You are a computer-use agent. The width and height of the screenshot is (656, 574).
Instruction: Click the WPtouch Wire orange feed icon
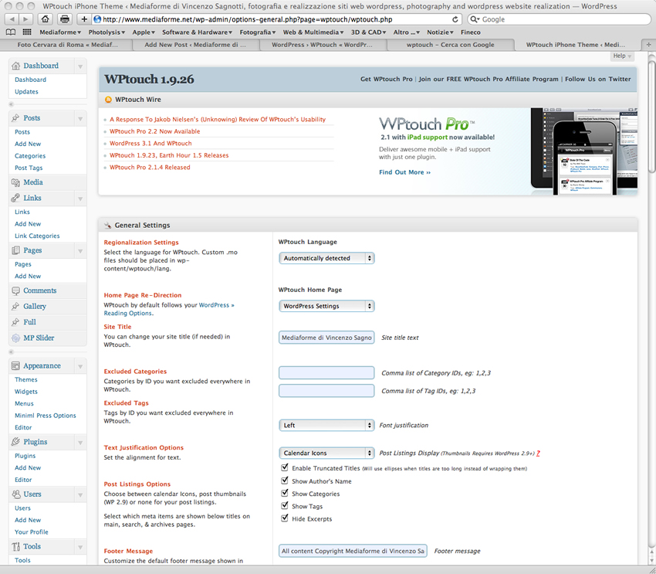point(108,100)
